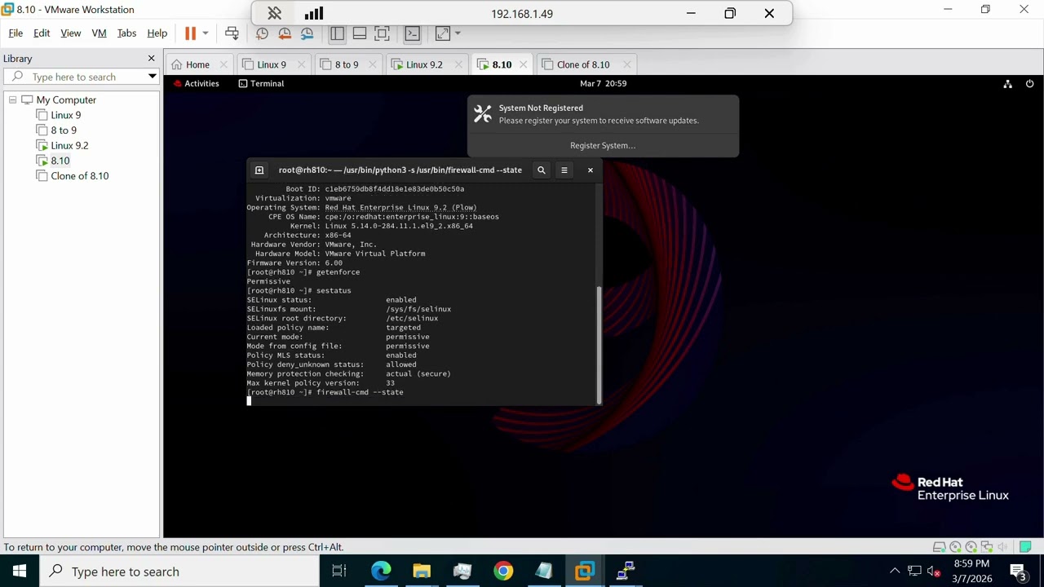Open the VM menu
The image size is (1044, 587).
[100, 33]
